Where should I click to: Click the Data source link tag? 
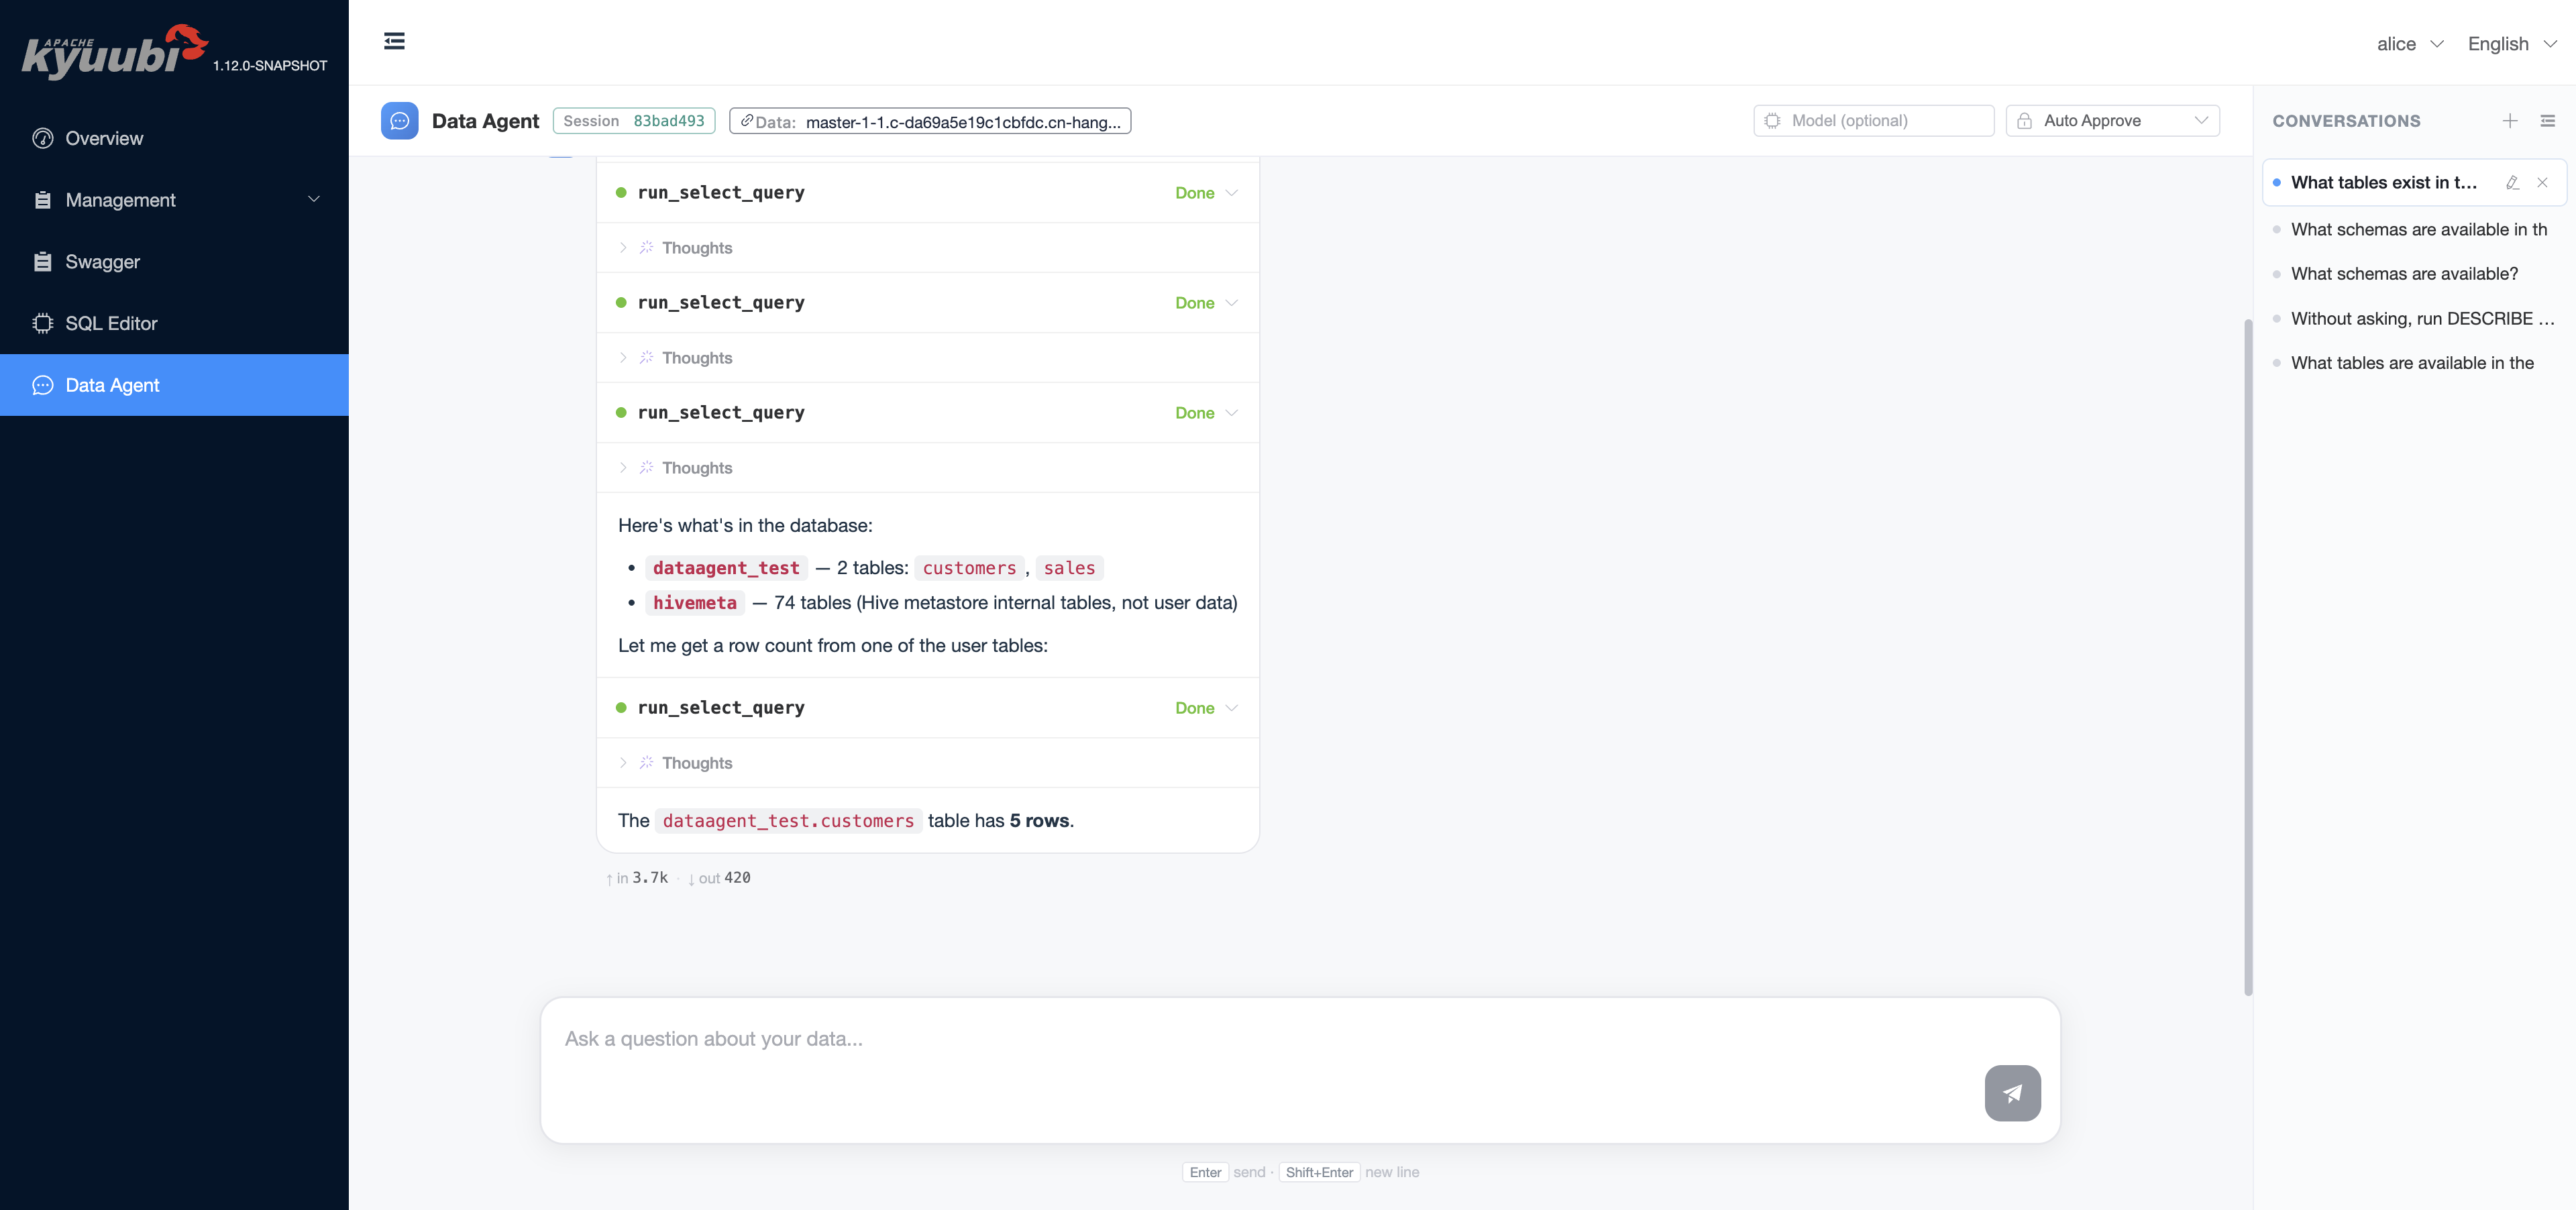pos(930,121)
